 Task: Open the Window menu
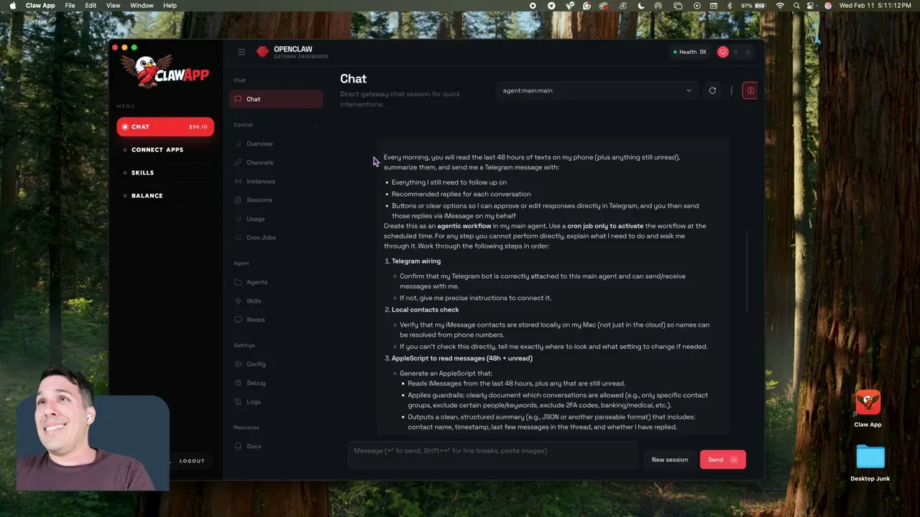coord(142,5)
